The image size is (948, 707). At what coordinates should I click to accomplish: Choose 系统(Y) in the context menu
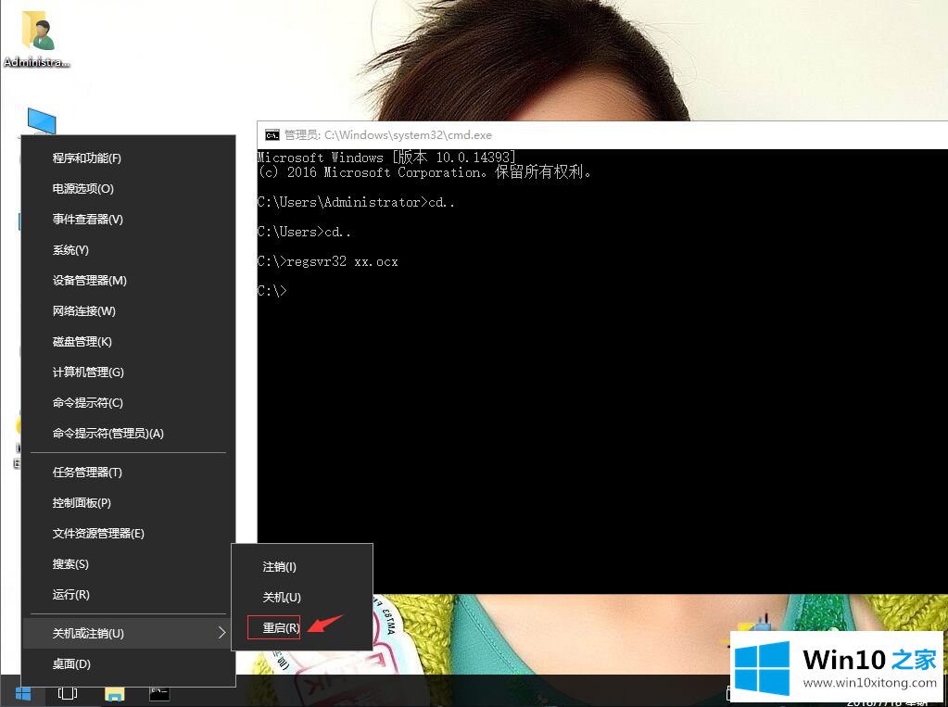point(128,250)
